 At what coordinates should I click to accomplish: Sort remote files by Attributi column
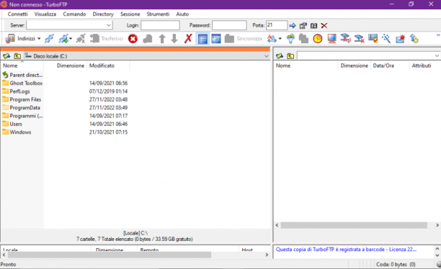(424, 65)
